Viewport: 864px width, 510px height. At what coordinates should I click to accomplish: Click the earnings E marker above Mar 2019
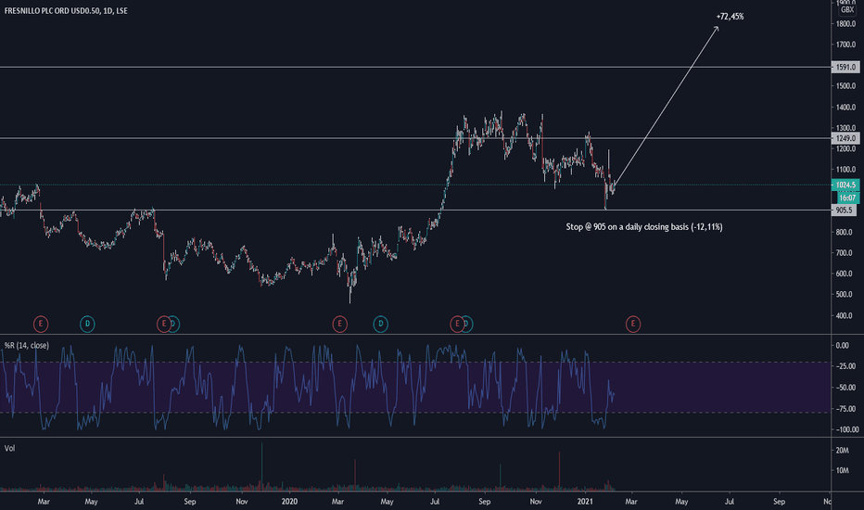click(40, 325)
